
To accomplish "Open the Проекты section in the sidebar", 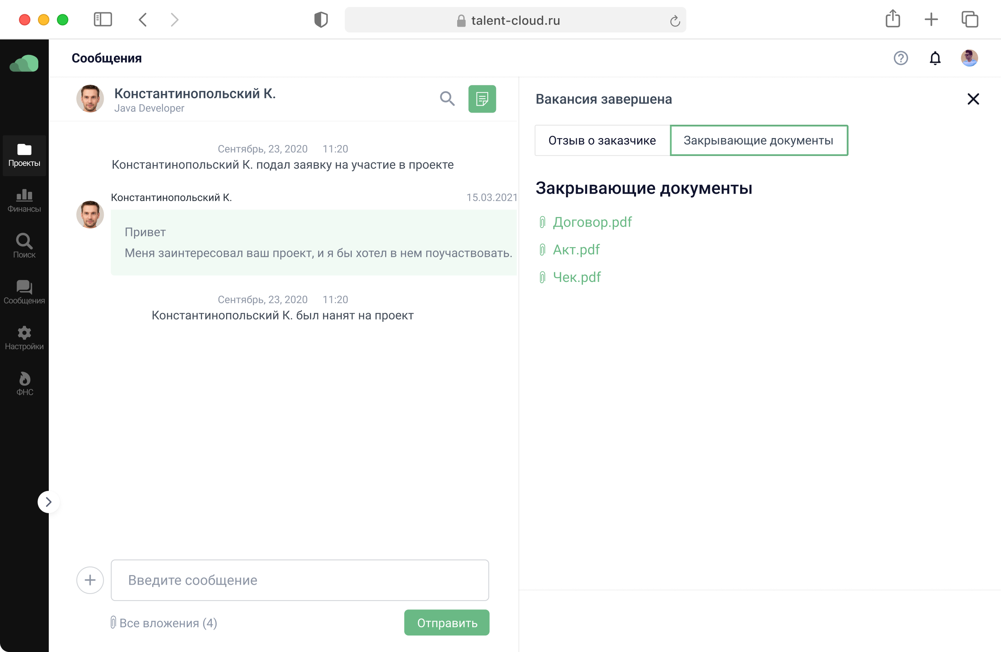I will coord(24,155).
